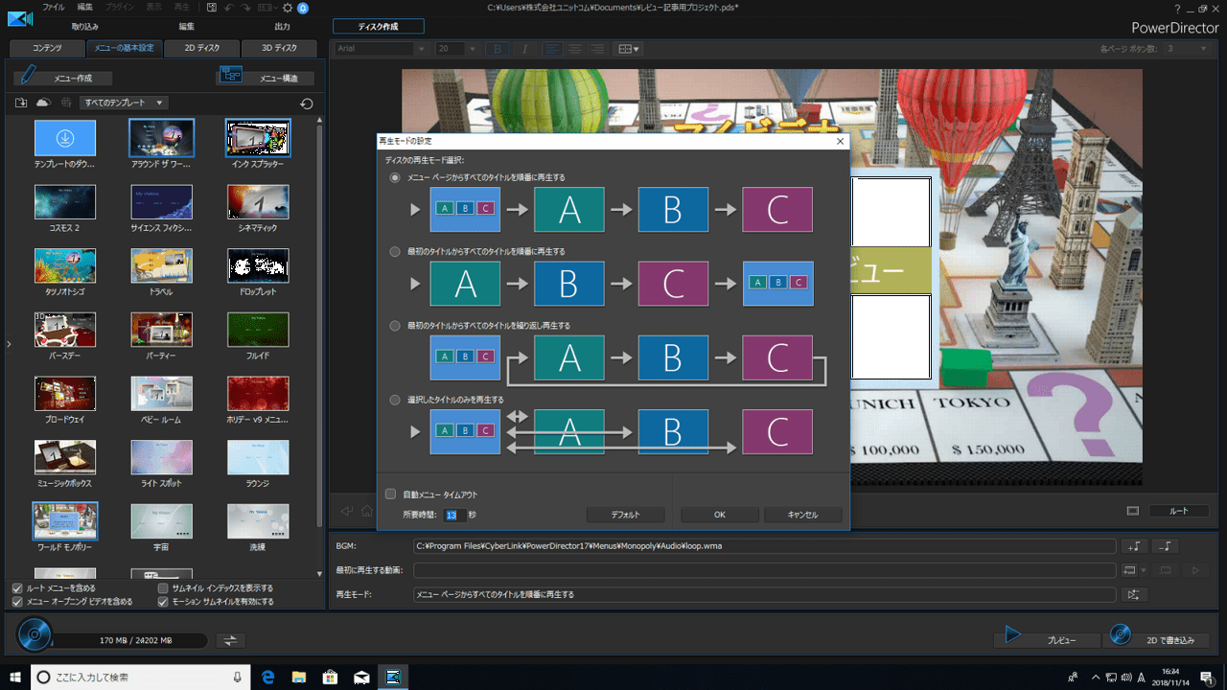The height and width of the screenshot is (690, 1227).
Task: Close the playback mode settings dialog
Action: [840, 141]
